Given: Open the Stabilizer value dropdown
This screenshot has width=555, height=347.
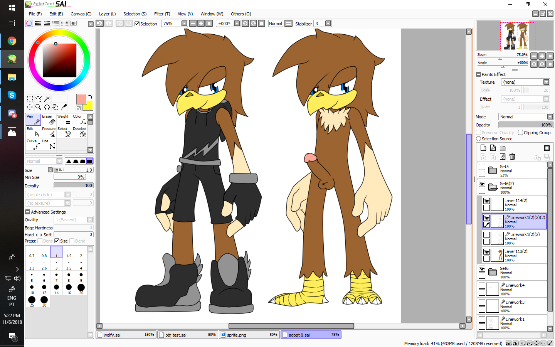Looking at the screenshot, I should (x=328, y=24).
